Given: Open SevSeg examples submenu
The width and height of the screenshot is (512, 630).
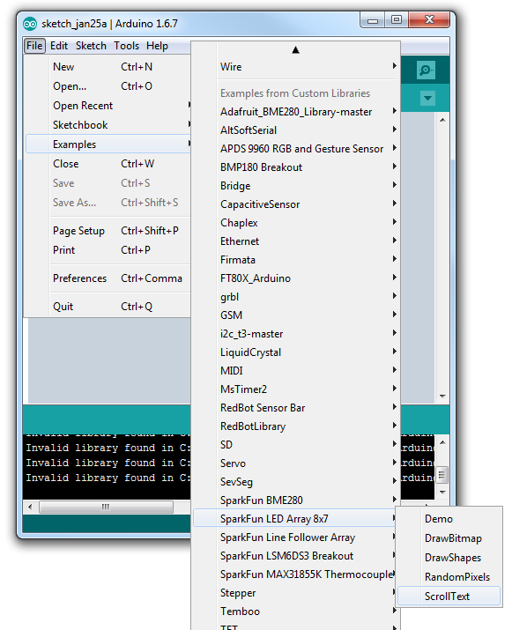Looking at the screenshot, I should click(x=296, y=481).
